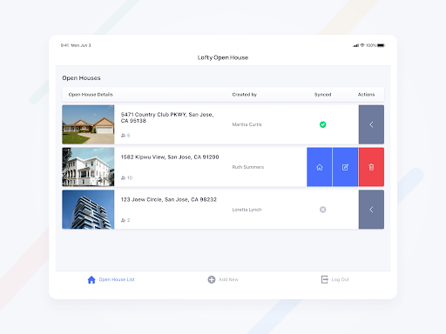This screenshot has height=334, width=446.
Task: Open thumbnail of Joew Circle apartment tower
Action: [x=88, y=210]
